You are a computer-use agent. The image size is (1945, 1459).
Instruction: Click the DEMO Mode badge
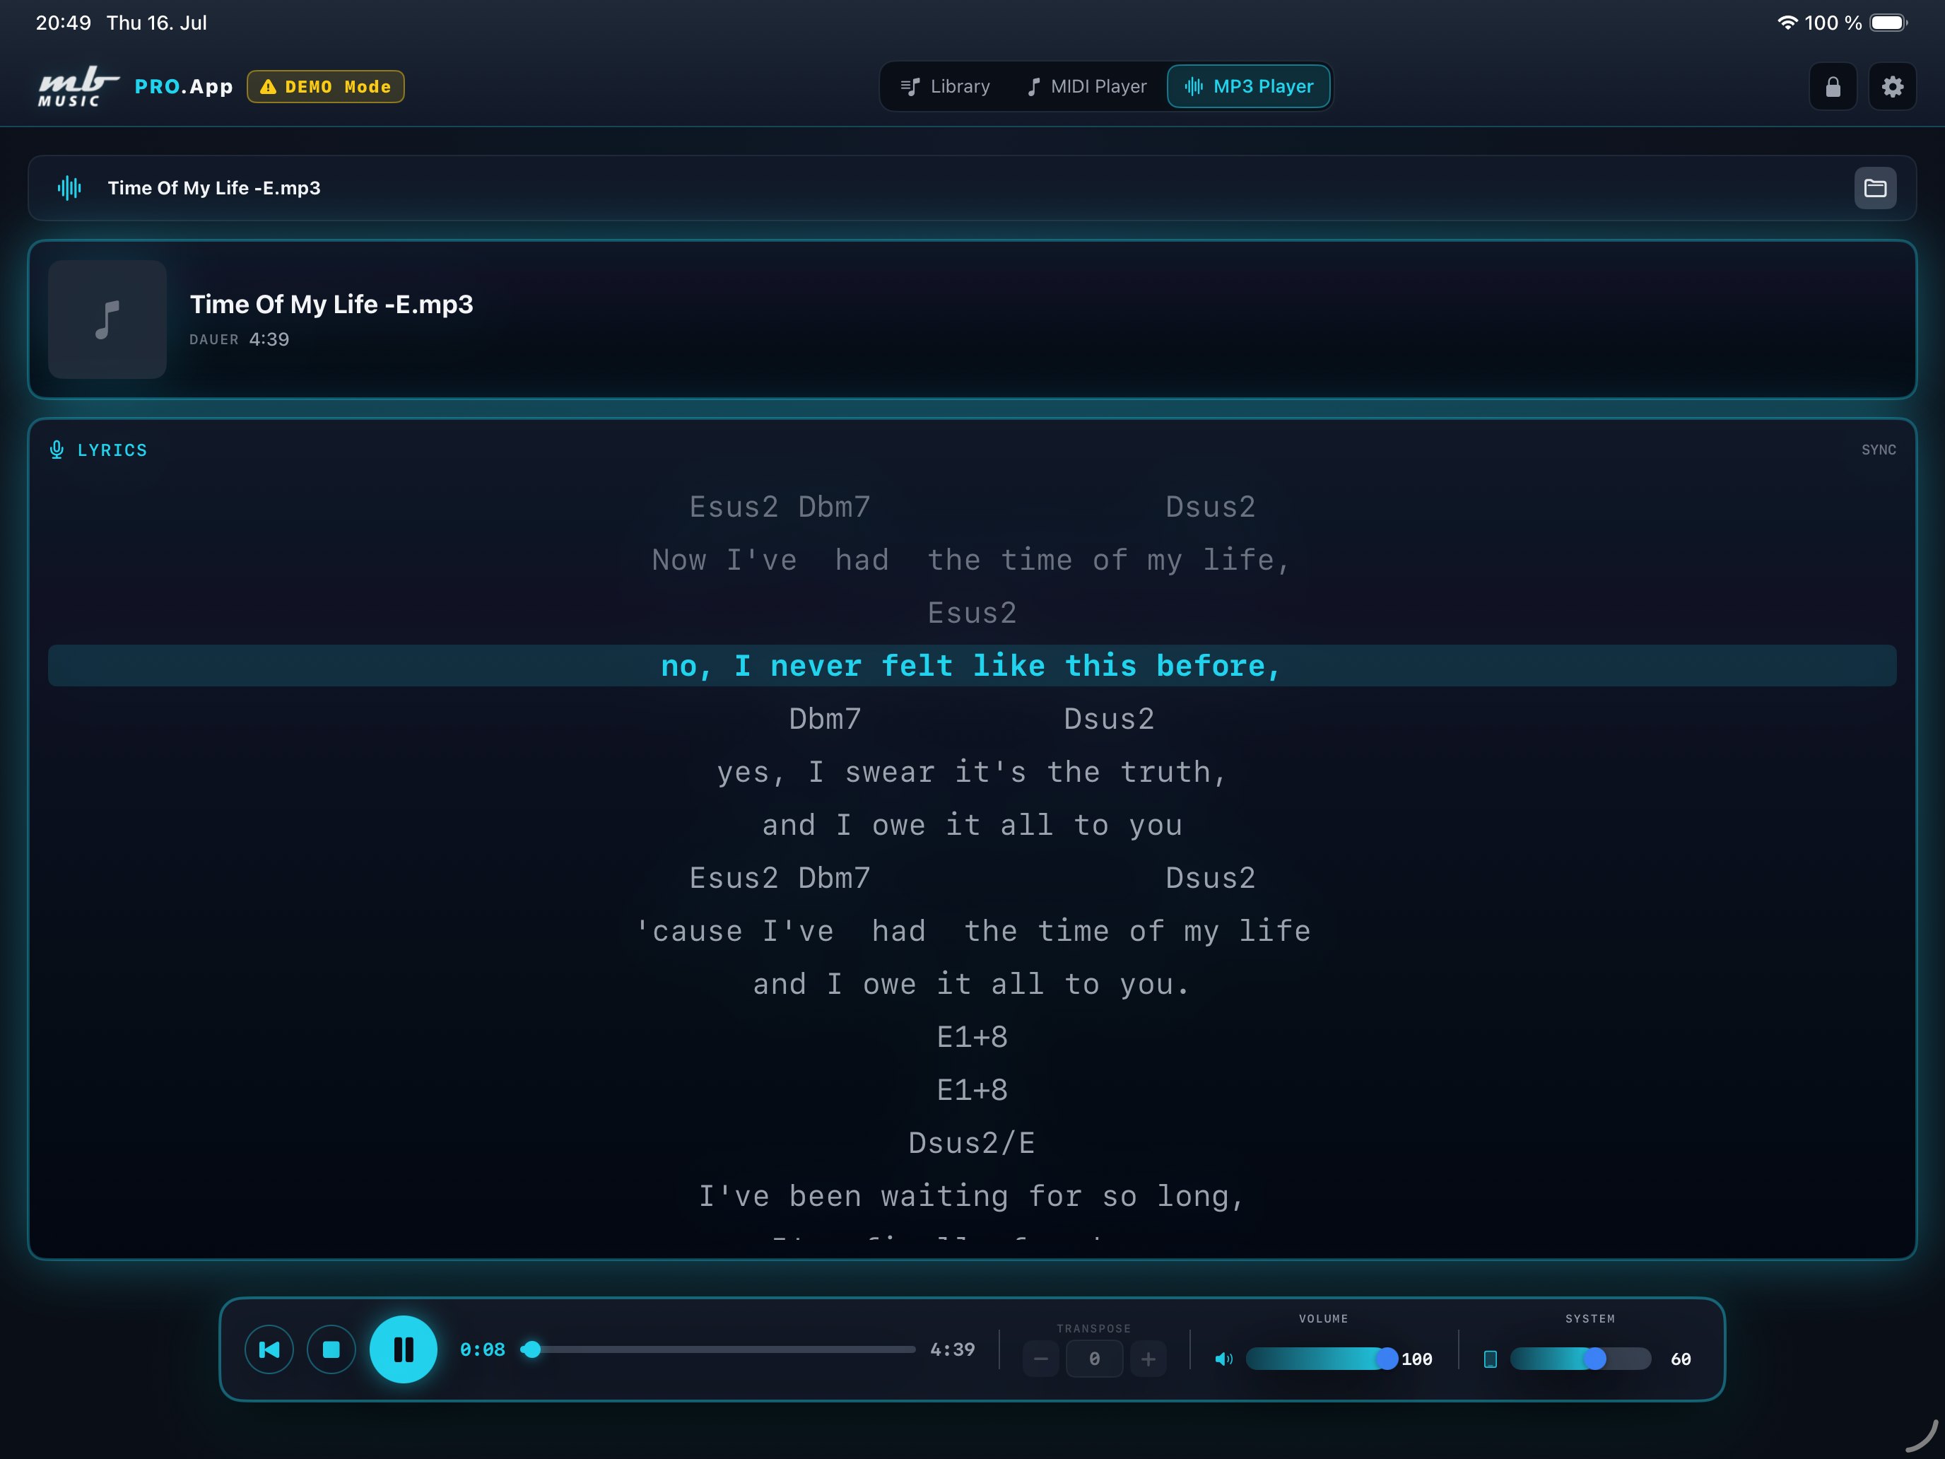[325, 86]
